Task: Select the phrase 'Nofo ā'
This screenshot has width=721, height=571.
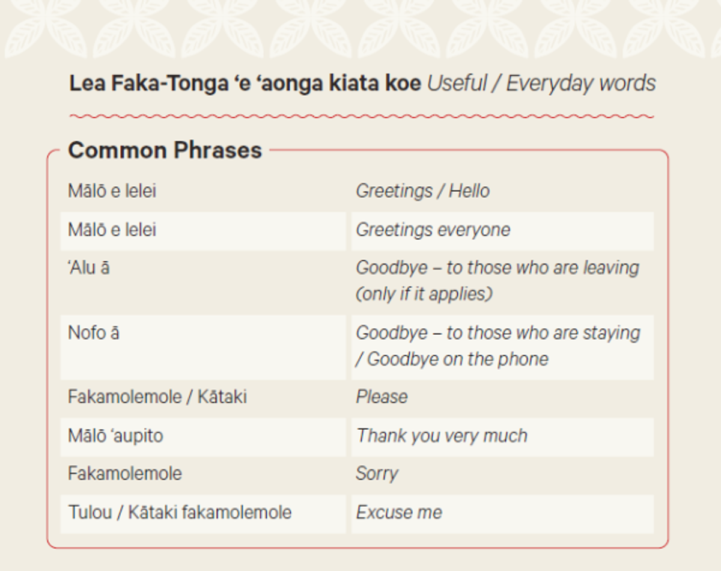Action: tap(94, 332)
